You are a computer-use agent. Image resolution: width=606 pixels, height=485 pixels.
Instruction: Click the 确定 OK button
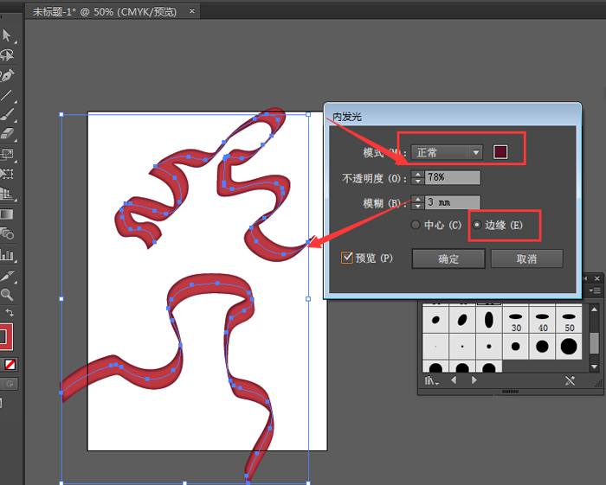pyautogui.click(x=448, y=258)
